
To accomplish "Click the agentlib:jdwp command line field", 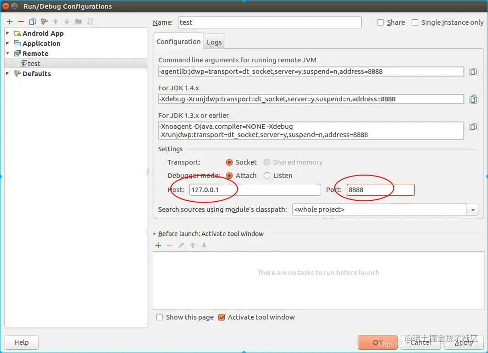I will tap(311, 72).
